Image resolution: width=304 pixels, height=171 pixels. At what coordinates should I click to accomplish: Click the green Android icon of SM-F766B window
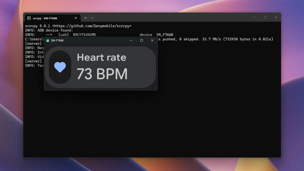click(47, 40)
